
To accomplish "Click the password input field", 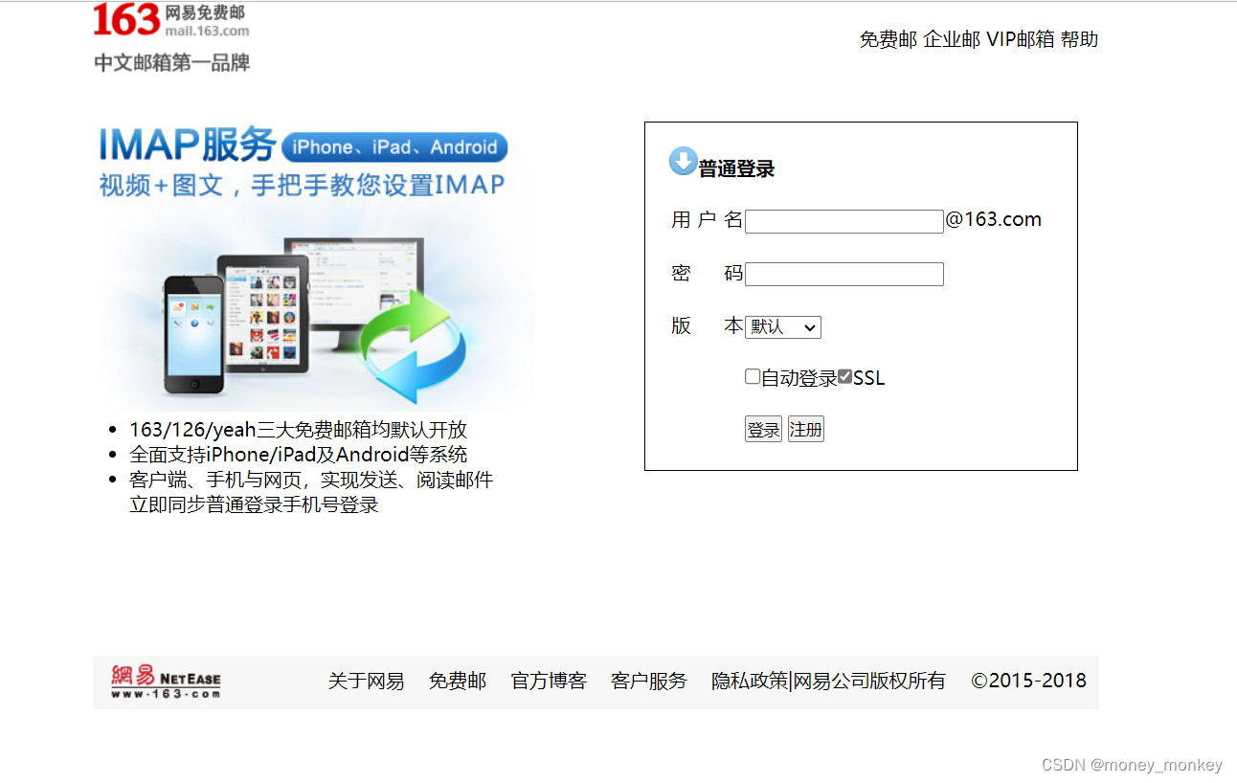I will [x=843, y=274].
